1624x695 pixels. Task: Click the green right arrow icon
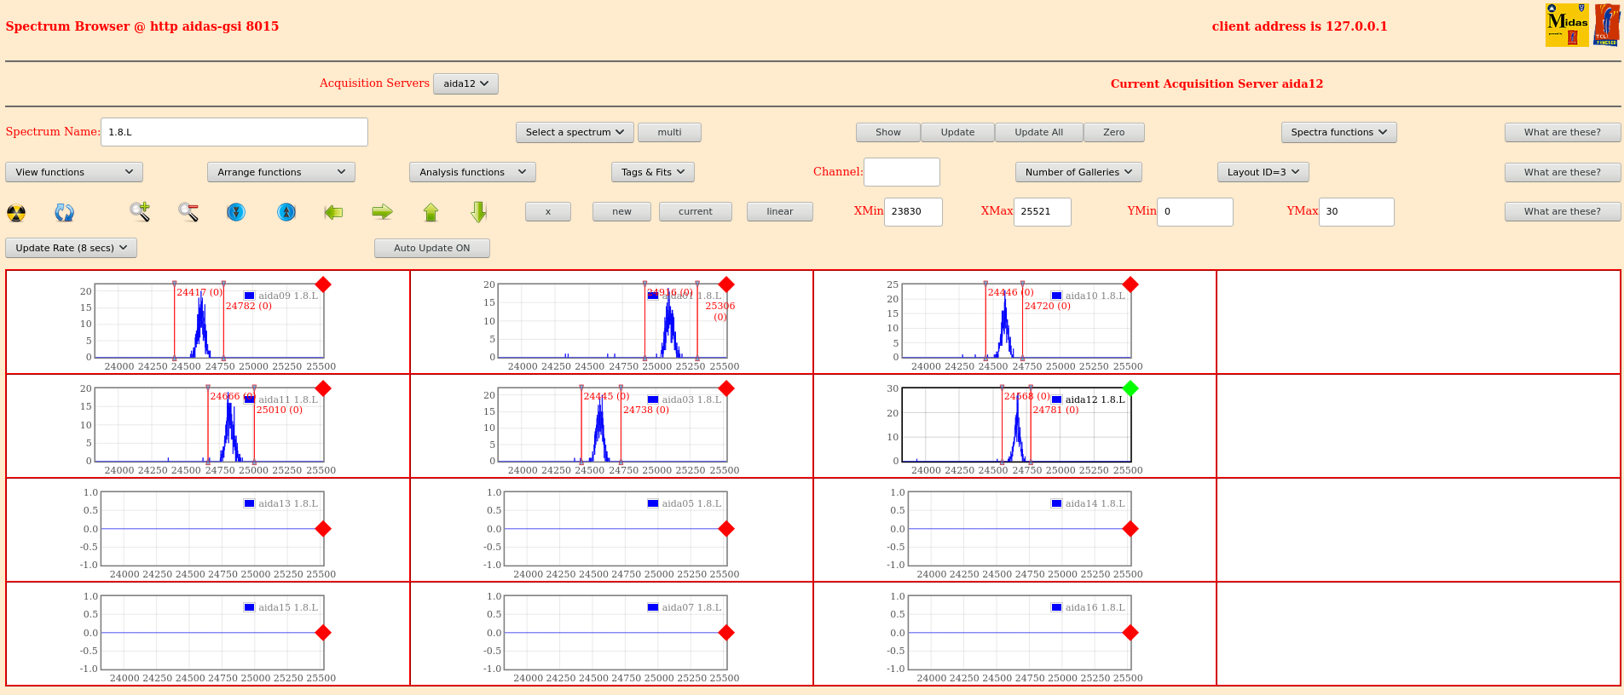382,212
